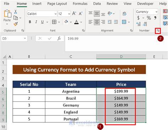Switch to Review tab
The width and height of the screenshot is (168, 130).
click(112, 4)
